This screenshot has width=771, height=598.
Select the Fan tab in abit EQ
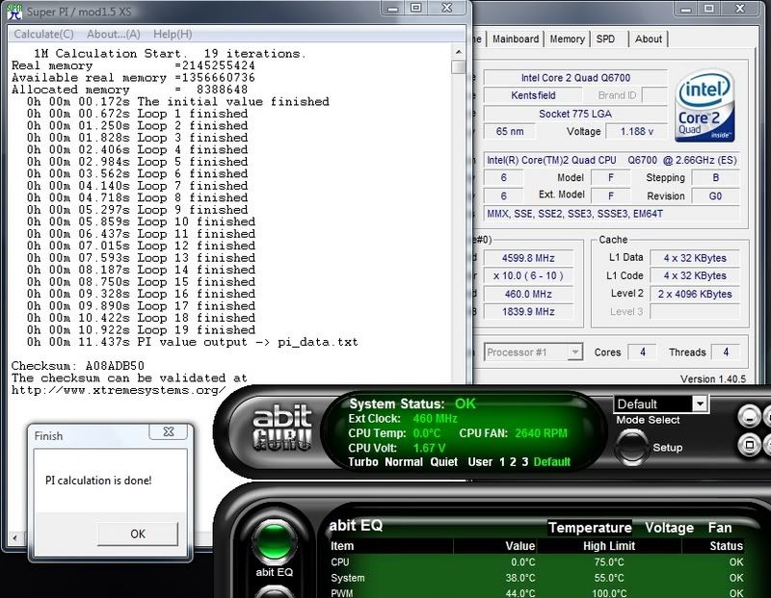720,528
